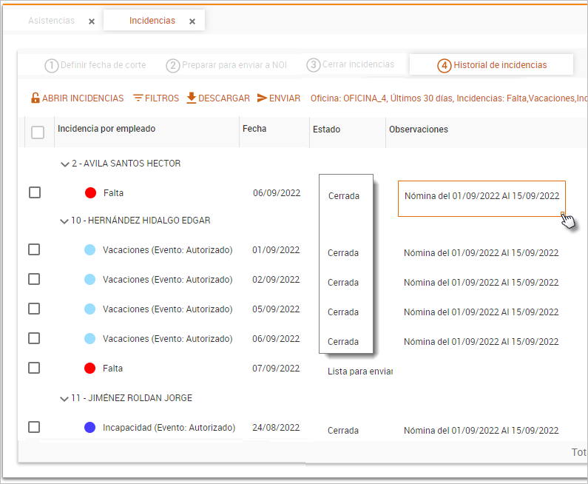Screen dimensions: 588x484
Task: Select checkbox for Incapacidad on 24/08/2022
Action: (x=34, y=427)
